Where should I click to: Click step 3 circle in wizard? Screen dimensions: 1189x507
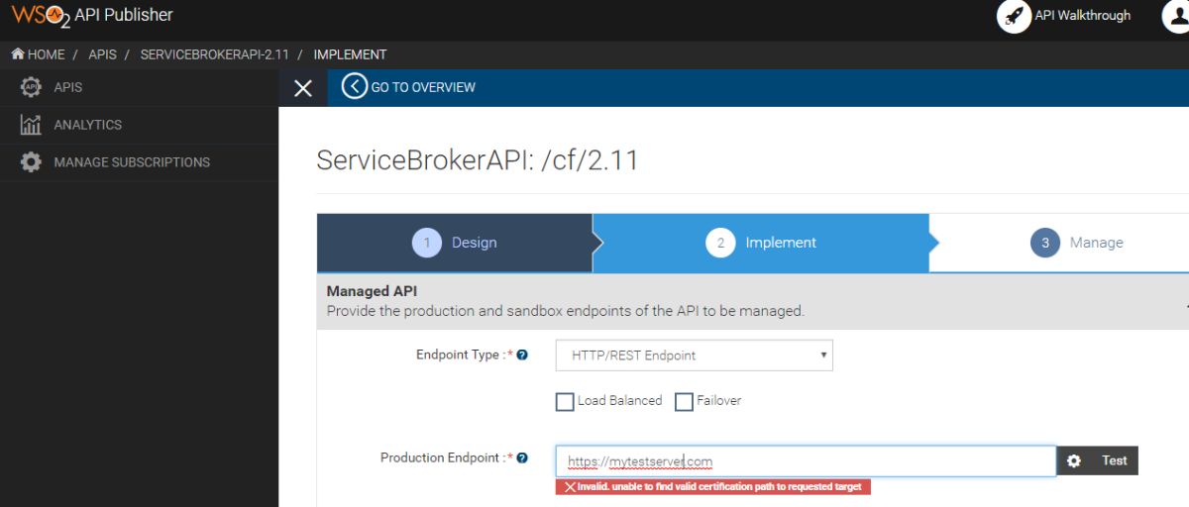1045,243
